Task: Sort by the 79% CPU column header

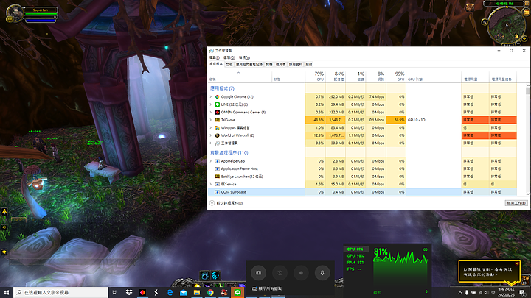Action: pos(316,77)
